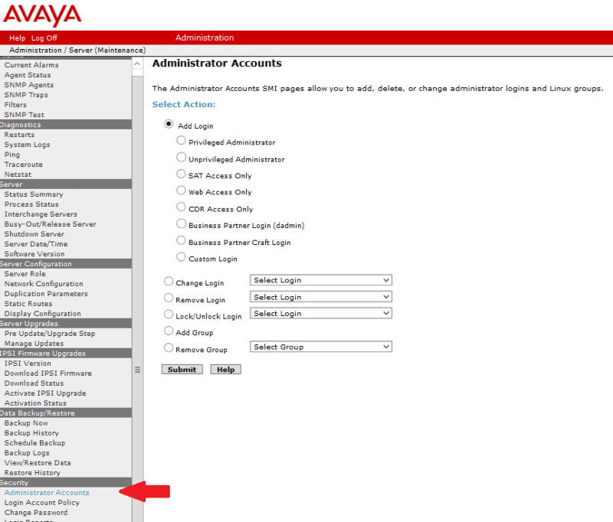
Task: Select the Remove Login radio button
Action: point(169,298)
